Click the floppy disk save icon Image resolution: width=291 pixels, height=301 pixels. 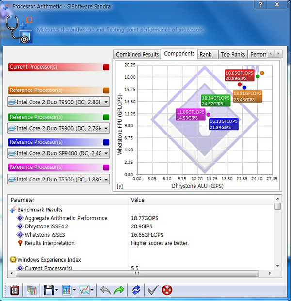[48, 290]
